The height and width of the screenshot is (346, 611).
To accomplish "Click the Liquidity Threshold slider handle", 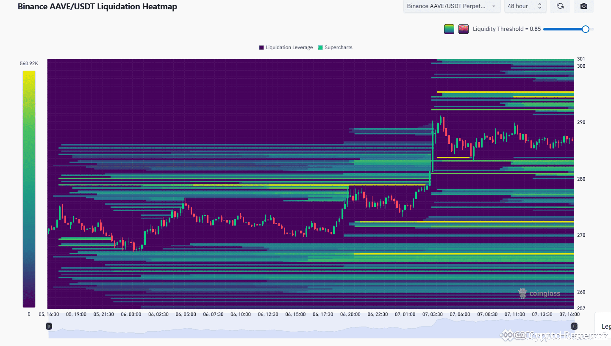I will click(x=586, y=29).
